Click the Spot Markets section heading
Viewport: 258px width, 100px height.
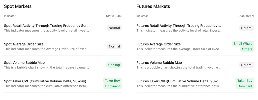pyautogui.click(x=18, y=6)
